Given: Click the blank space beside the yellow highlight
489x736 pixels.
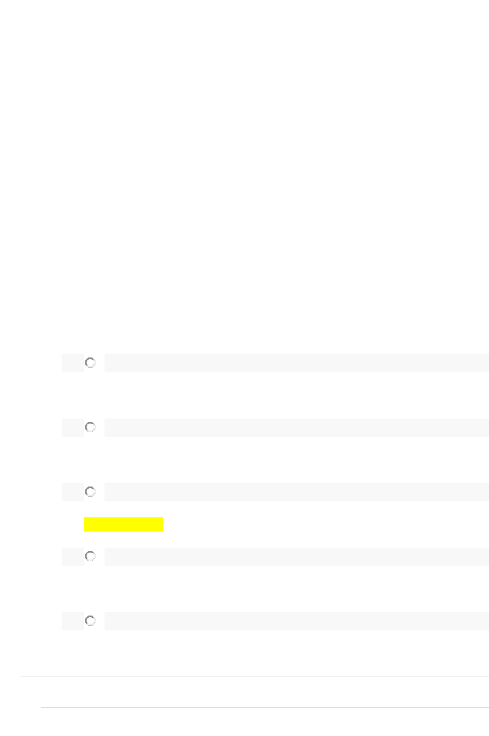Looking at the screenshot, I should [x=326, y=524].
